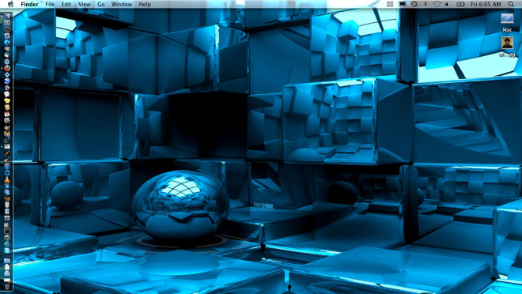This screenshot has width=522, height=294.
Task: Click the Fri 6:05 AM clock
Action: click(486, 4)
